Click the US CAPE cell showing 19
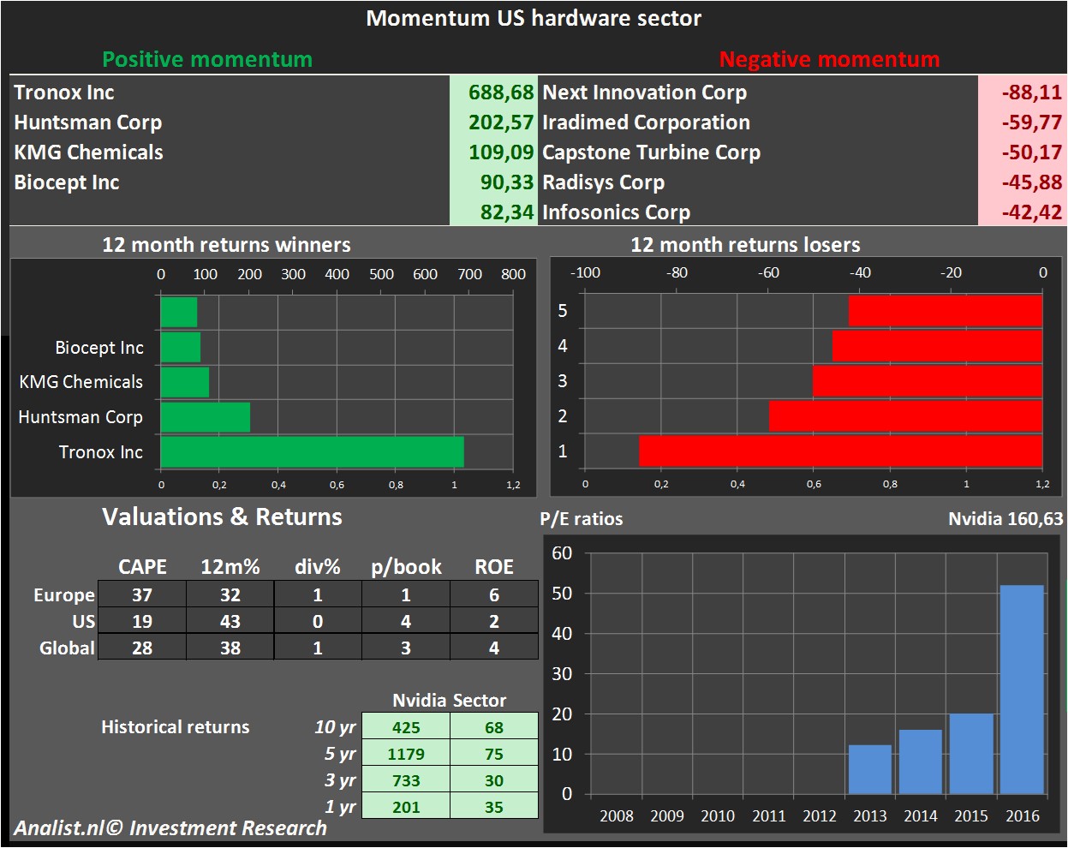The image size is (1068, 848). (142, 621)
